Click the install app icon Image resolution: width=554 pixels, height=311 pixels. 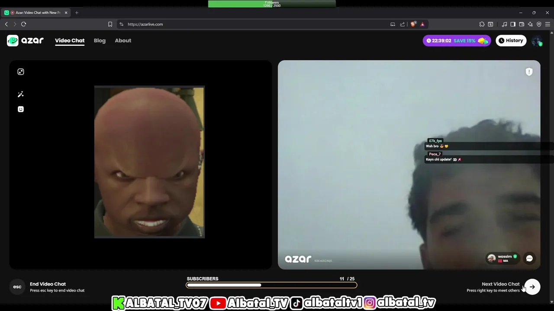coord(393,24)
